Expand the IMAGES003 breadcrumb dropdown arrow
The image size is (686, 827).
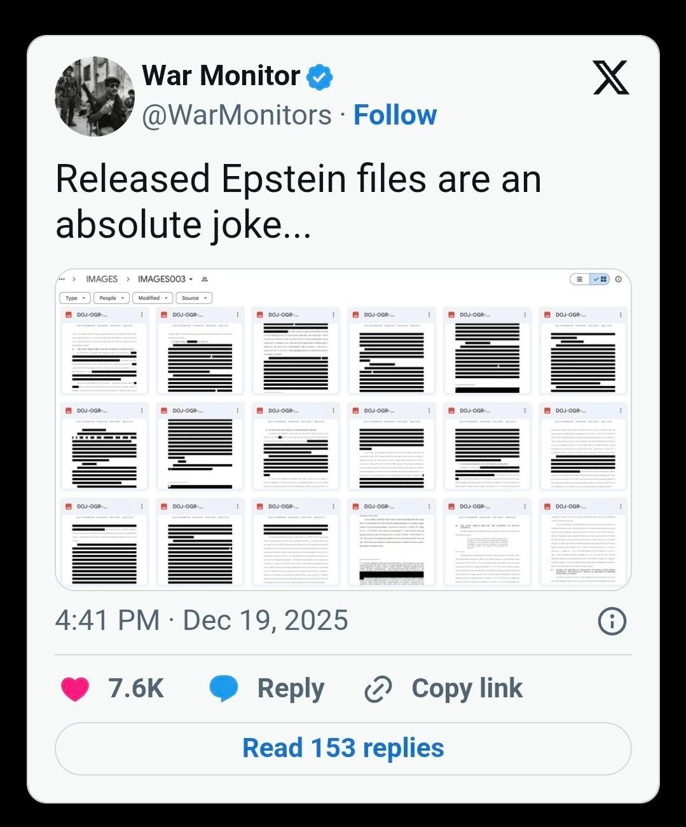coord(191,279)
